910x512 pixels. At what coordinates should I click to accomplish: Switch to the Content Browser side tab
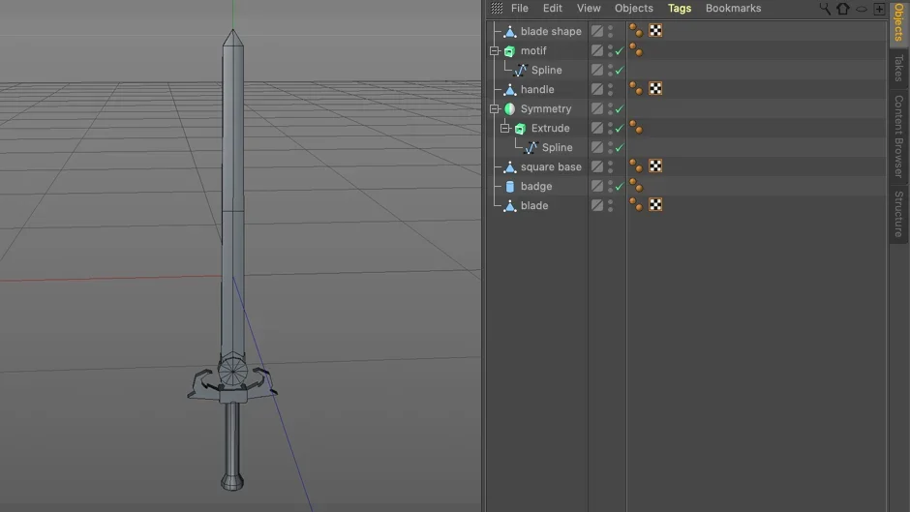click(899, 136)
